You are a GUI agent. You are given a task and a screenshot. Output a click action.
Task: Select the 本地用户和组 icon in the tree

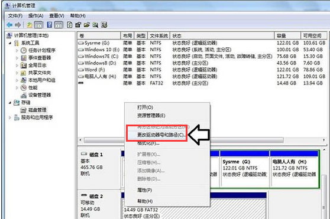coord(24,80)
